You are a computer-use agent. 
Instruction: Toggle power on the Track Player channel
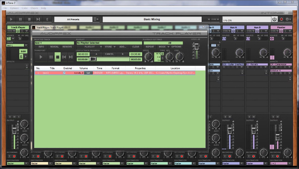pyautogui.click(x=18, y=31)
